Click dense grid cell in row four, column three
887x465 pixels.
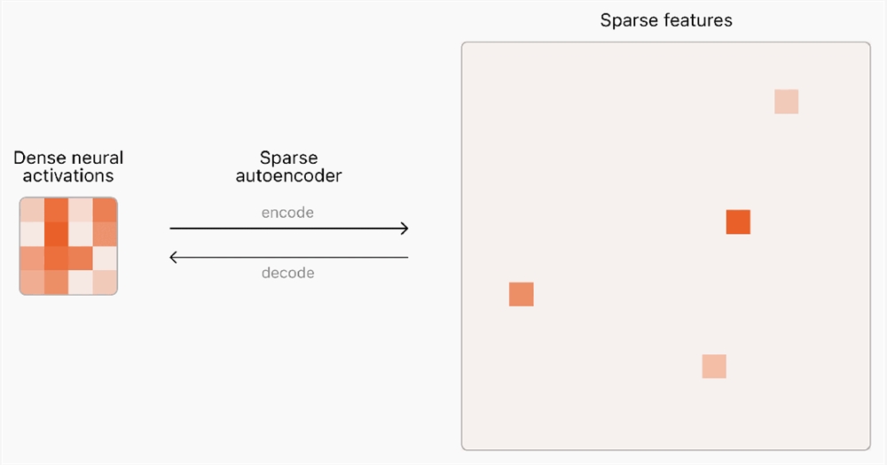coord(81,283)
